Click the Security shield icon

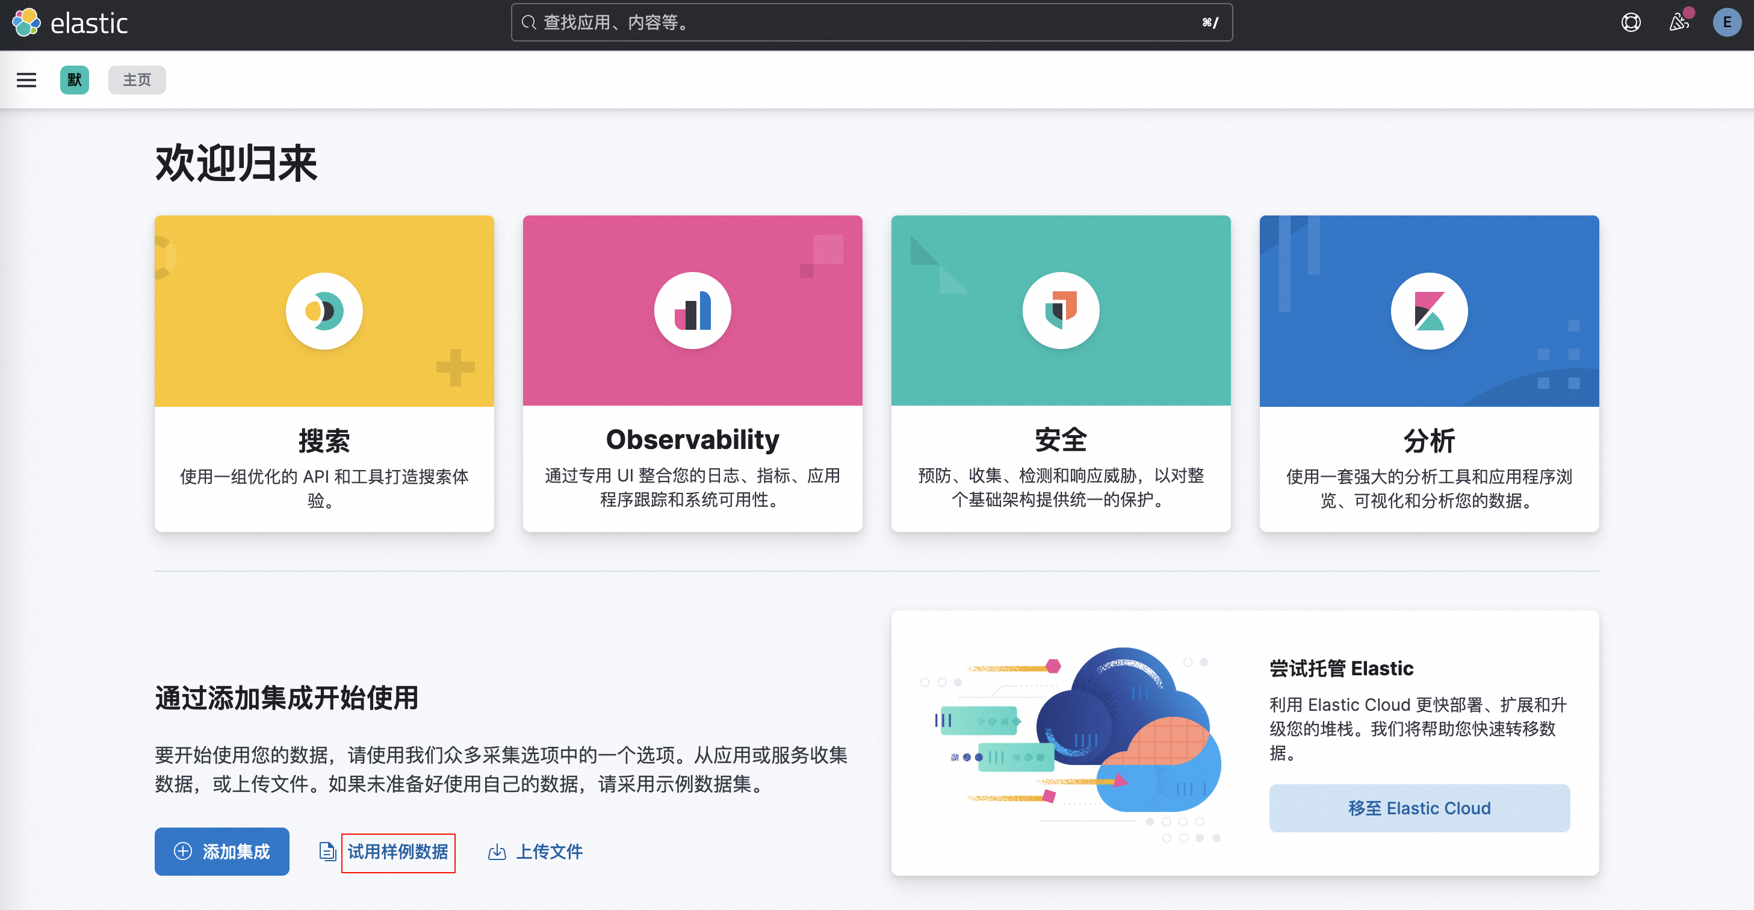tap(1060, 311)
